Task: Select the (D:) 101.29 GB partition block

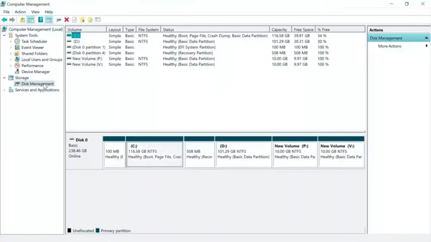Action: [x=243, y=152]
